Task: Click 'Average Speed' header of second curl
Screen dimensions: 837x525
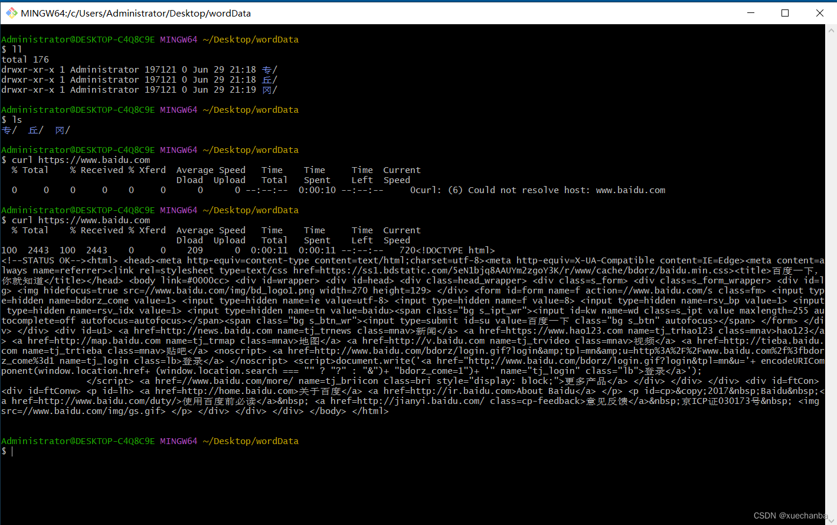Action: click(x=211, y=230)
